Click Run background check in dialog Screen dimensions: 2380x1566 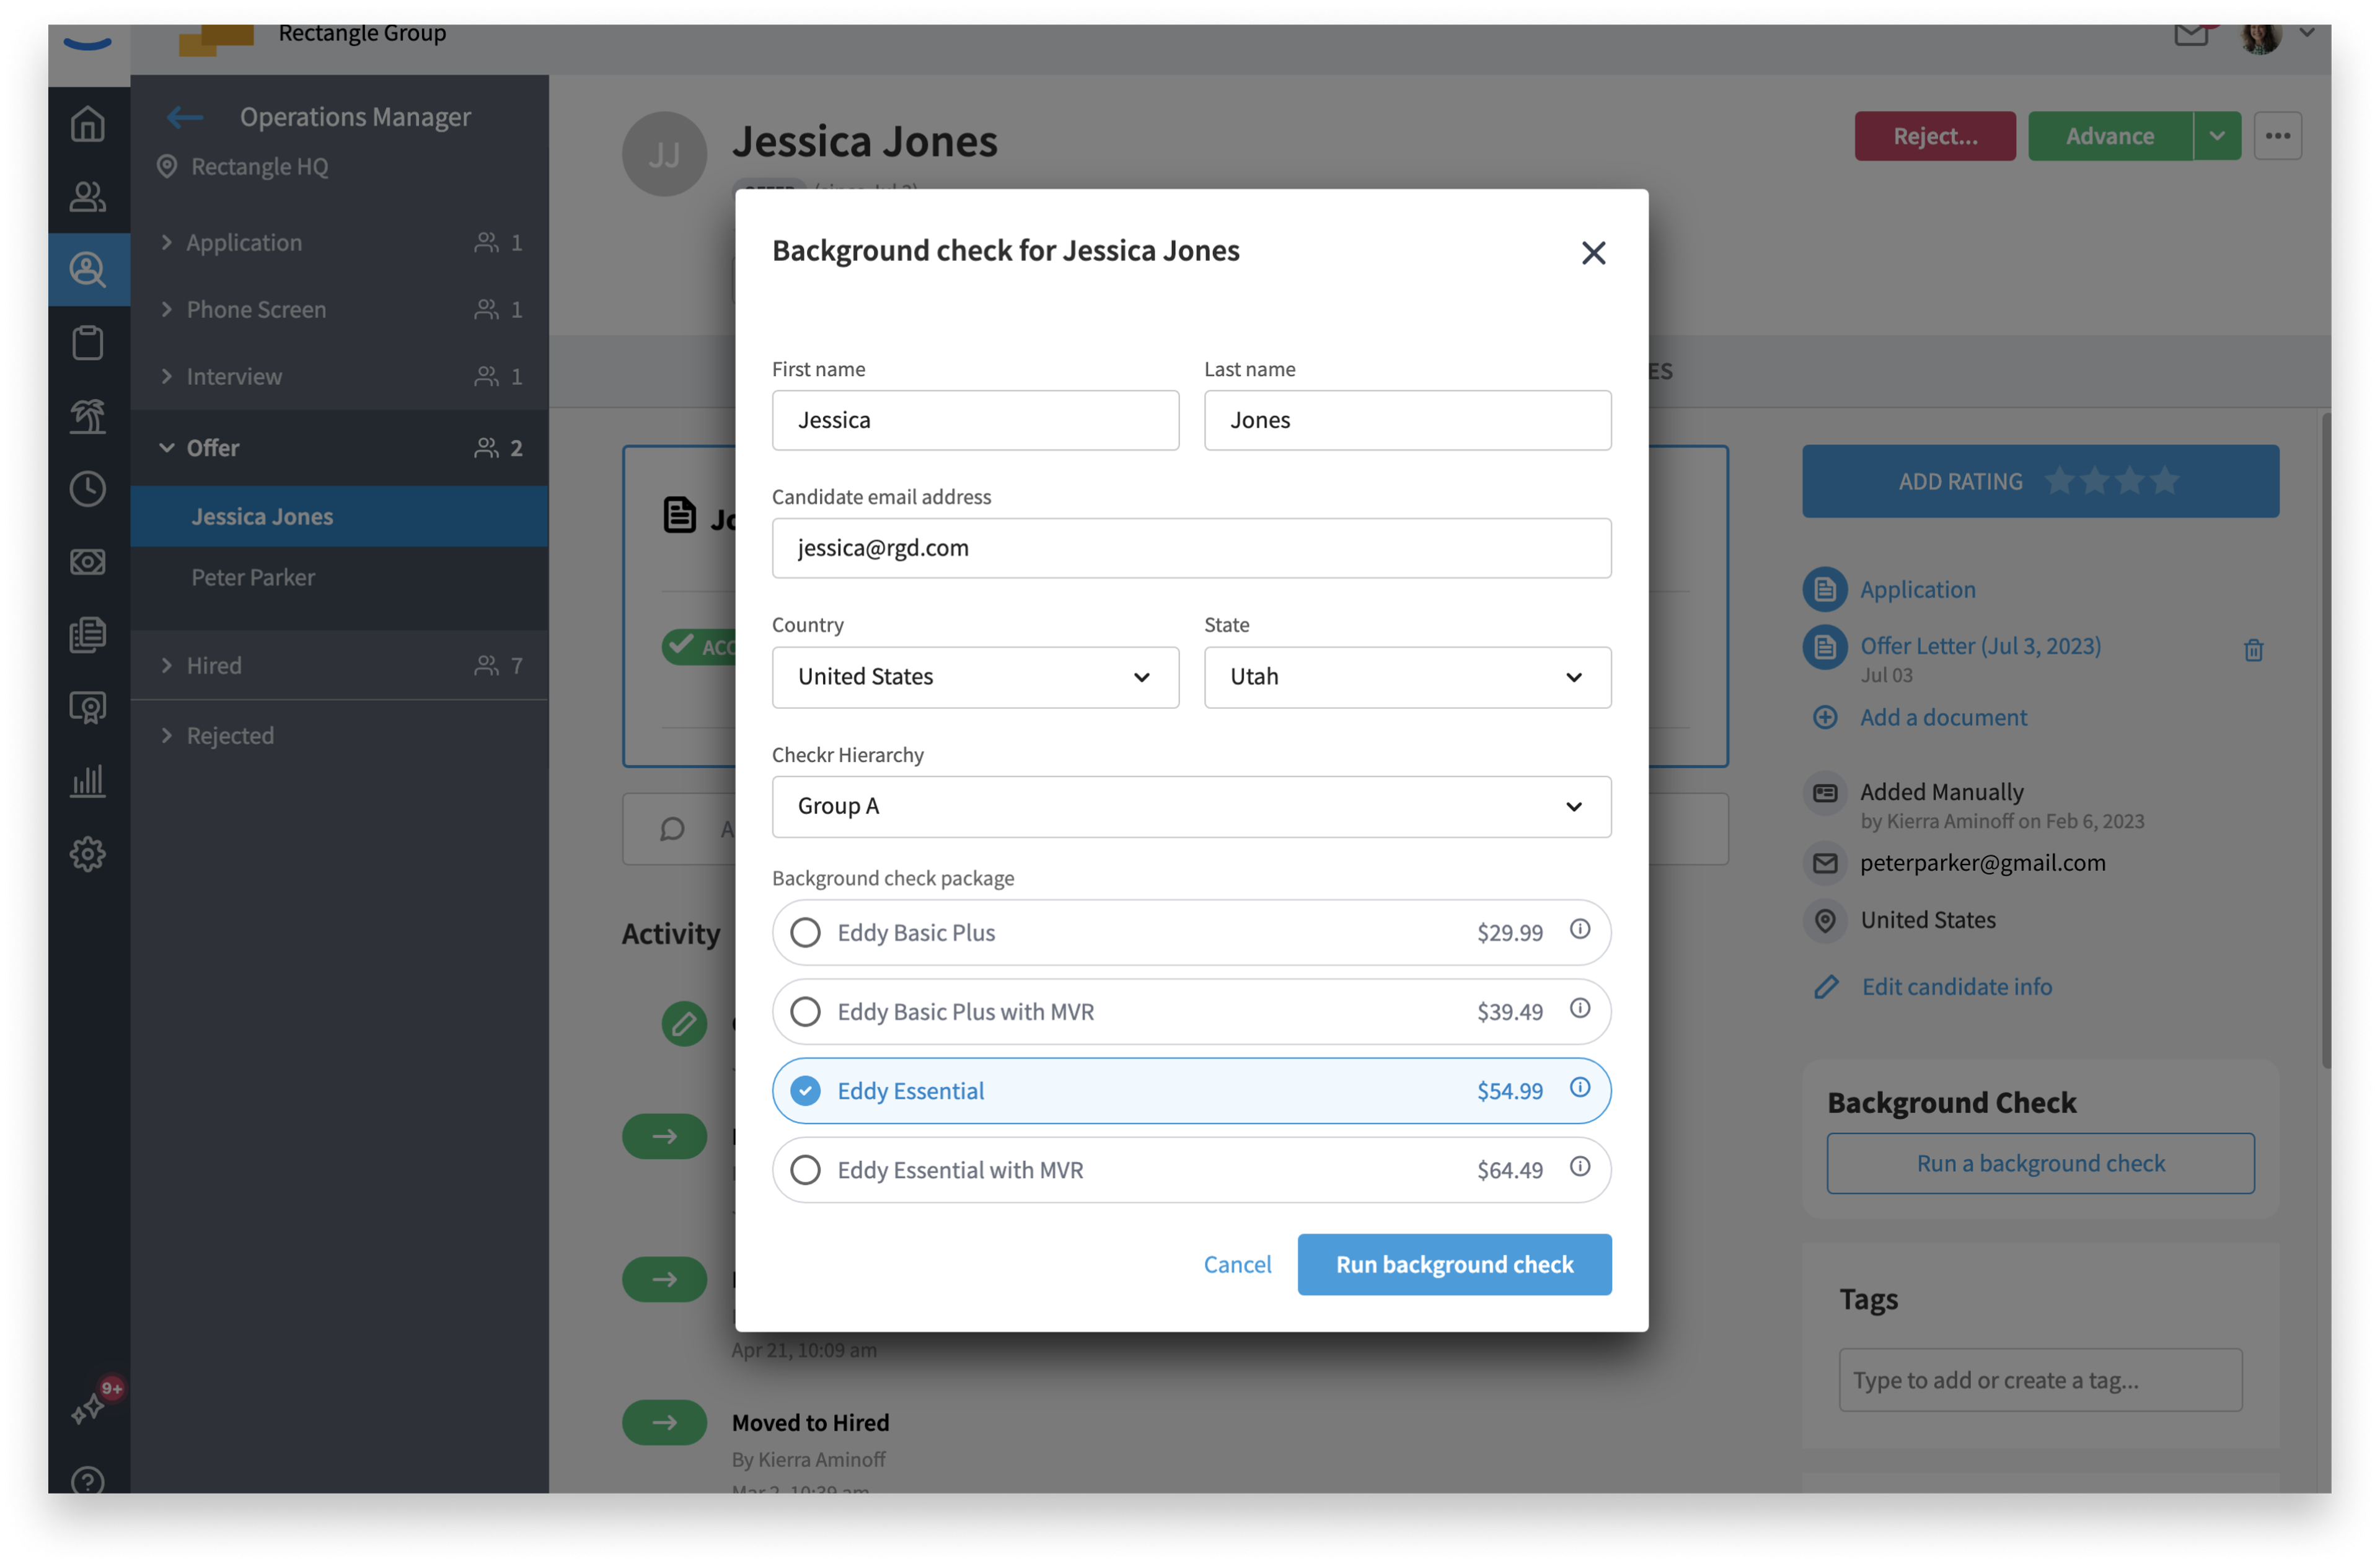click(x=1454, y=1264)
